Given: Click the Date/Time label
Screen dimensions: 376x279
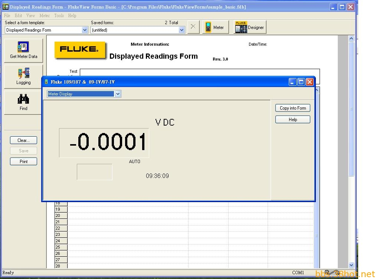Looking at the screenshot, I should tap(258, 44).
